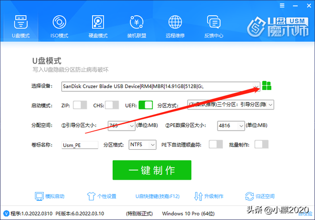Click Windows 10 Pro (64位) status text
This screenshot has width=315, height=220.
click(189, 214)
